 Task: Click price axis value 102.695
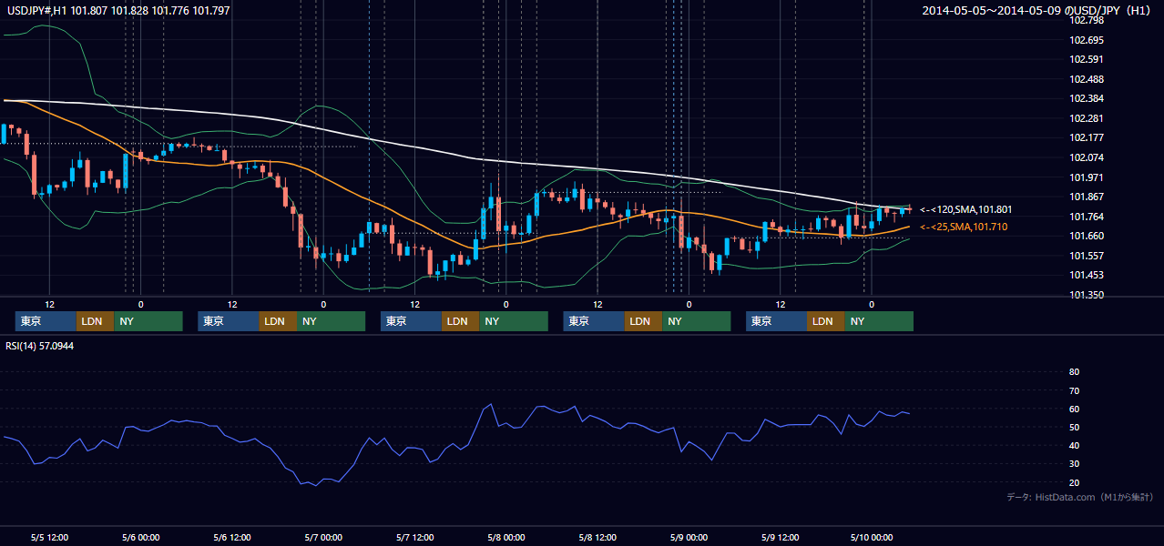[1087, 40]
